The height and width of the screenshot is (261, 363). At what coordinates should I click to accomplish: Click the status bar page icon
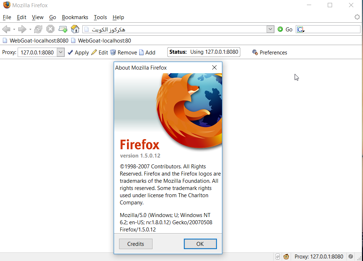tap(278, 257)
